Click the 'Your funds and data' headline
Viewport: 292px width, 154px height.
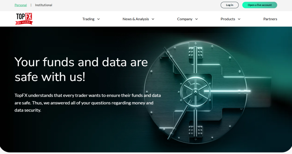[81, 69]
